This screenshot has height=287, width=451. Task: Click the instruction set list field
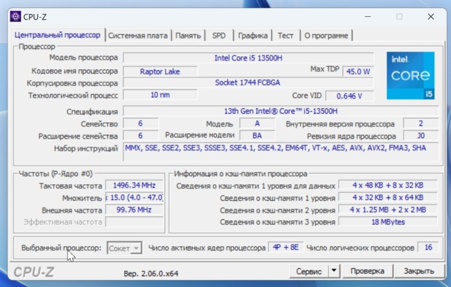tap(281, 152)
